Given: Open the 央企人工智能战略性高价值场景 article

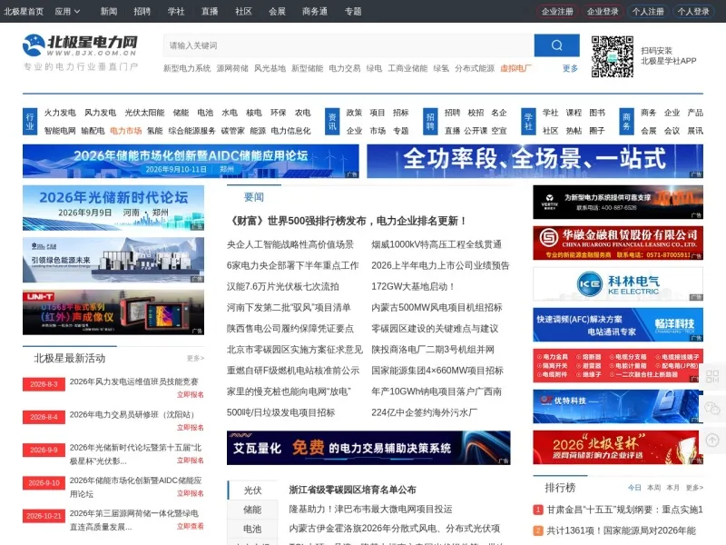Looking at the screenshot, I should [x=290, y=244].
